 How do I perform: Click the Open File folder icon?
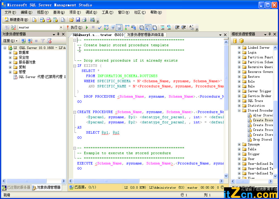[71, 20]
